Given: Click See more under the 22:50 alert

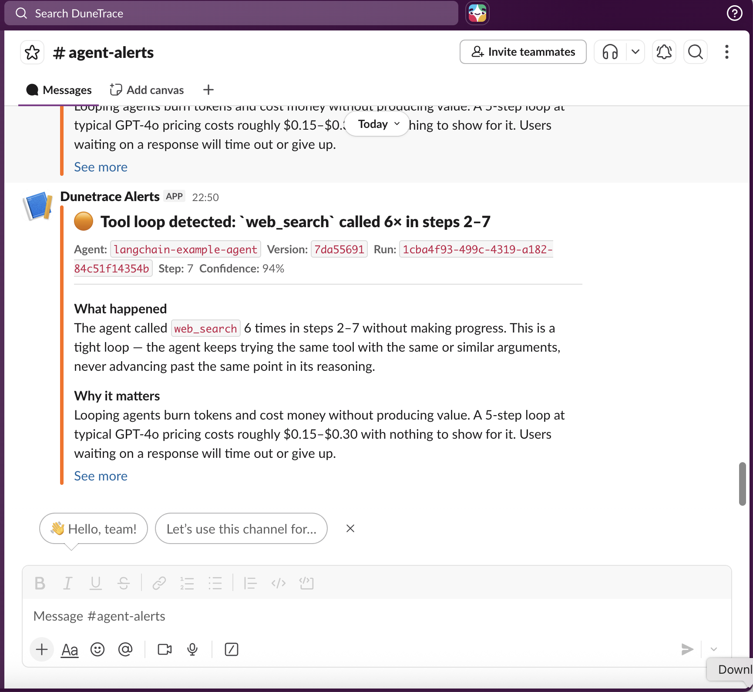Looking at the screenshot, I should click(101, 476).
